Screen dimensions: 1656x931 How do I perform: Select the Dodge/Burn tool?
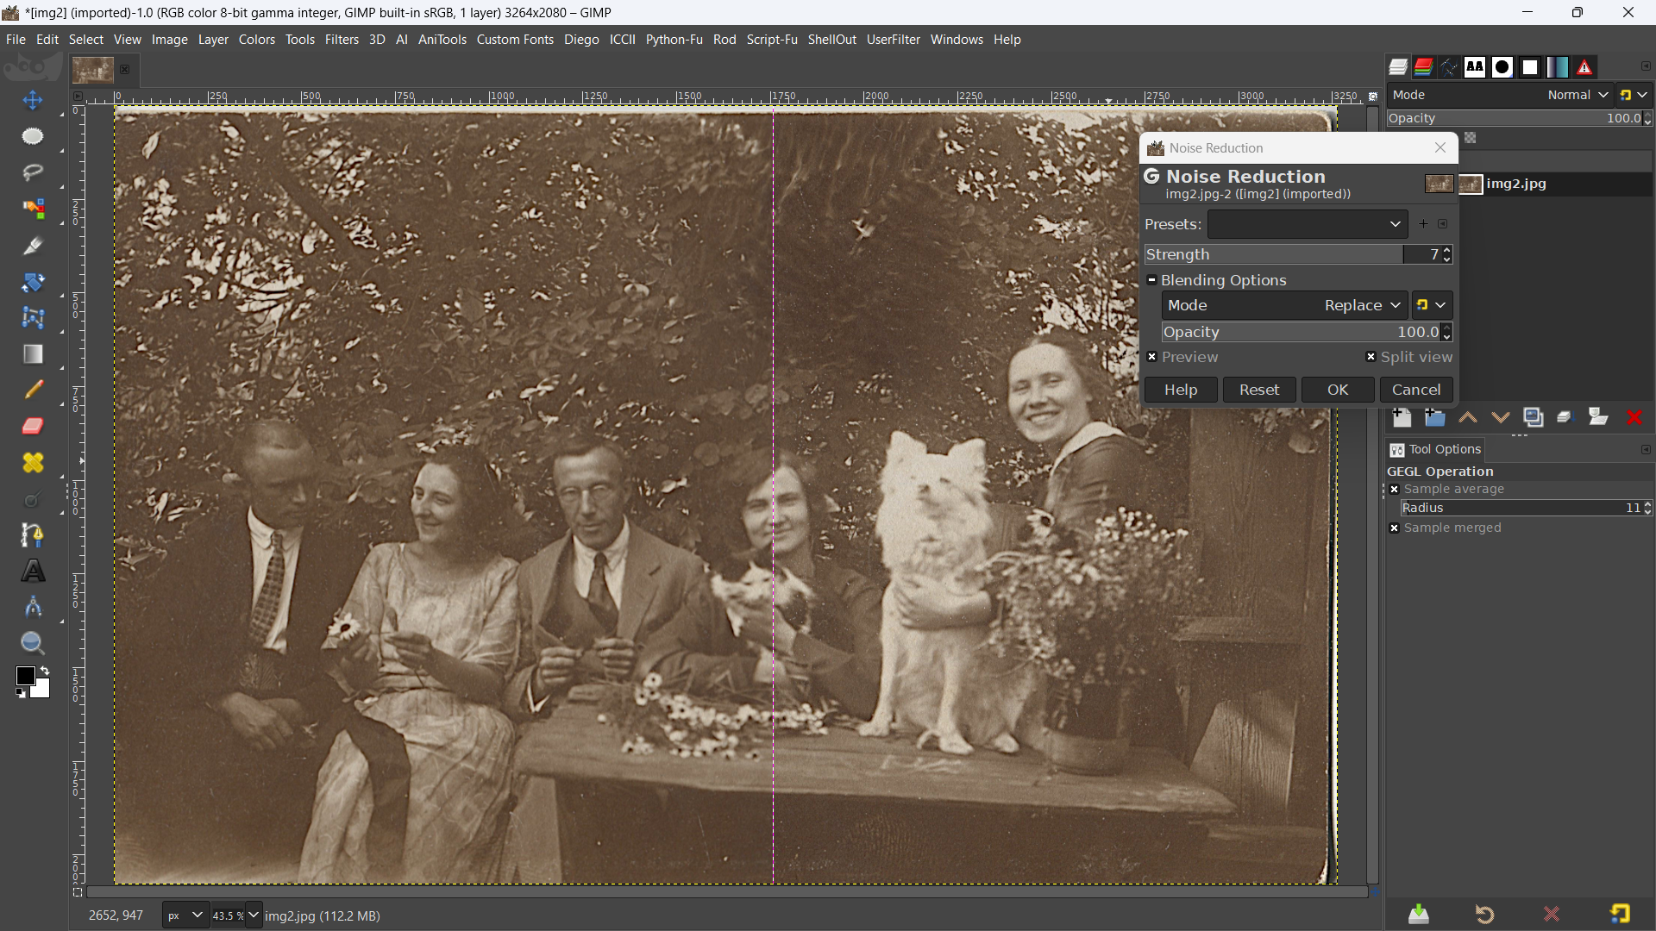coord(33,499)
